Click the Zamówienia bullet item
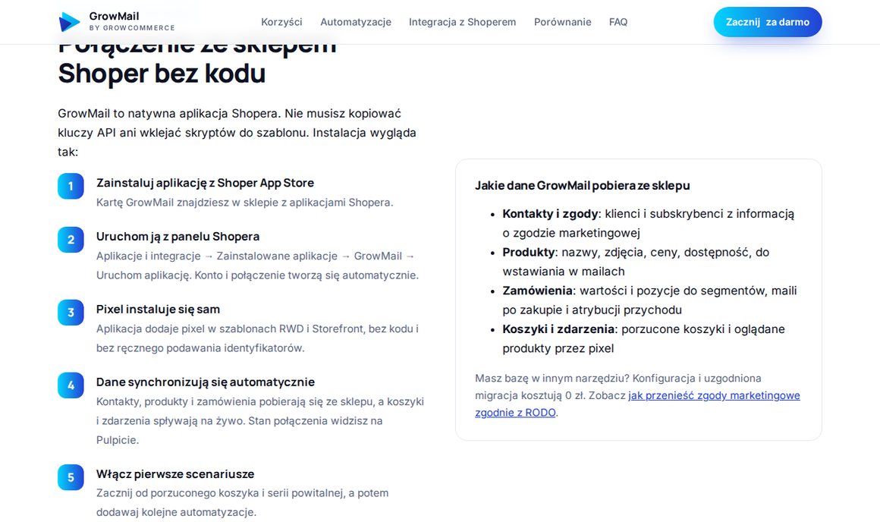Viewport: 880px width, 522px height. [649, 300]
